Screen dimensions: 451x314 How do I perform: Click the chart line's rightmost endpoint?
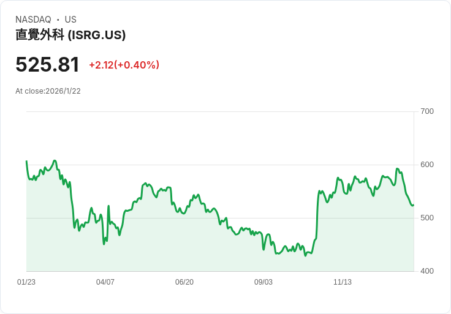[x=414, y=205]
